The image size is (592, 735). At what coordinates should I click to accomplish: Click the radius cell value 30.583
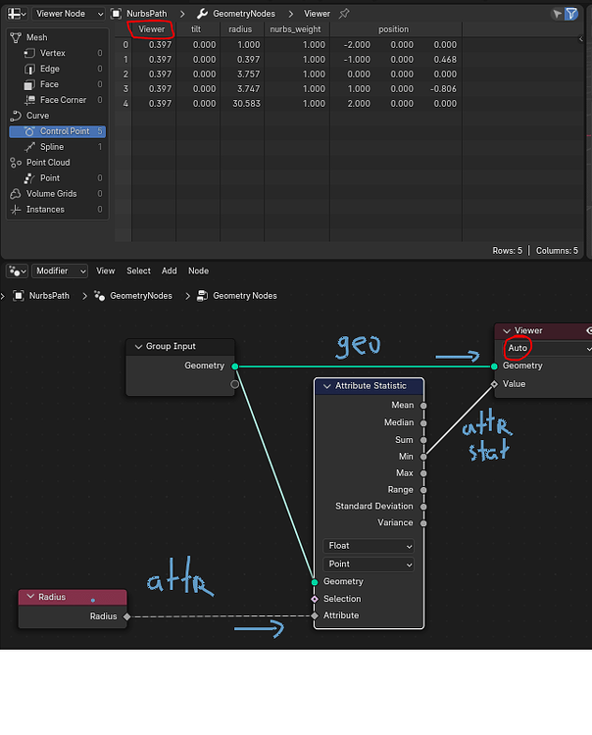(x=247, y=104)
